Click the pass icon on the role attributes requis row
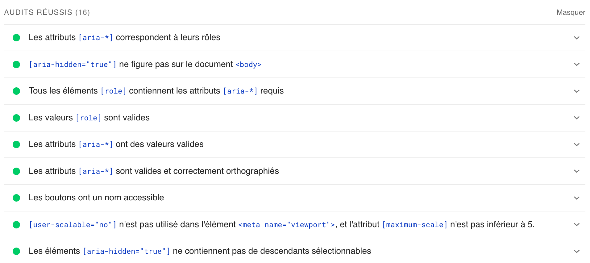This screenshot has height=263, width=590. click(17, 91)
